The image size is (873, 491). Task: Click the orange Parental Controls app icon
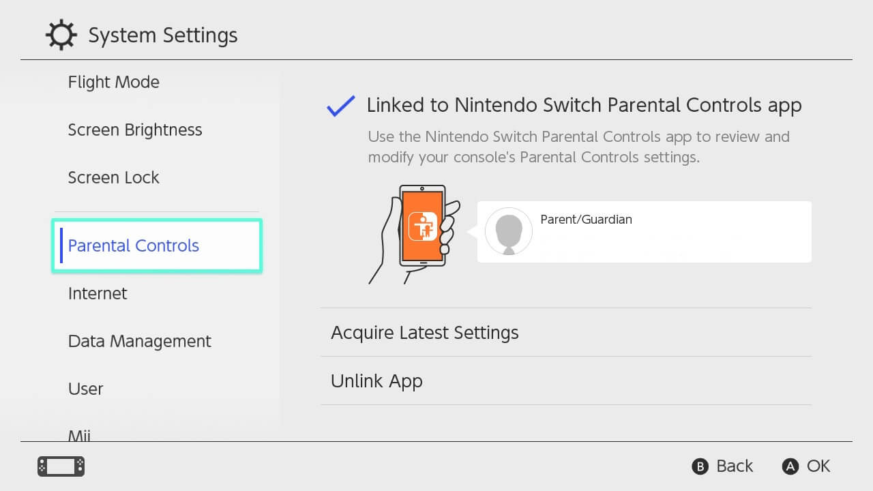[x=422, y=226]
